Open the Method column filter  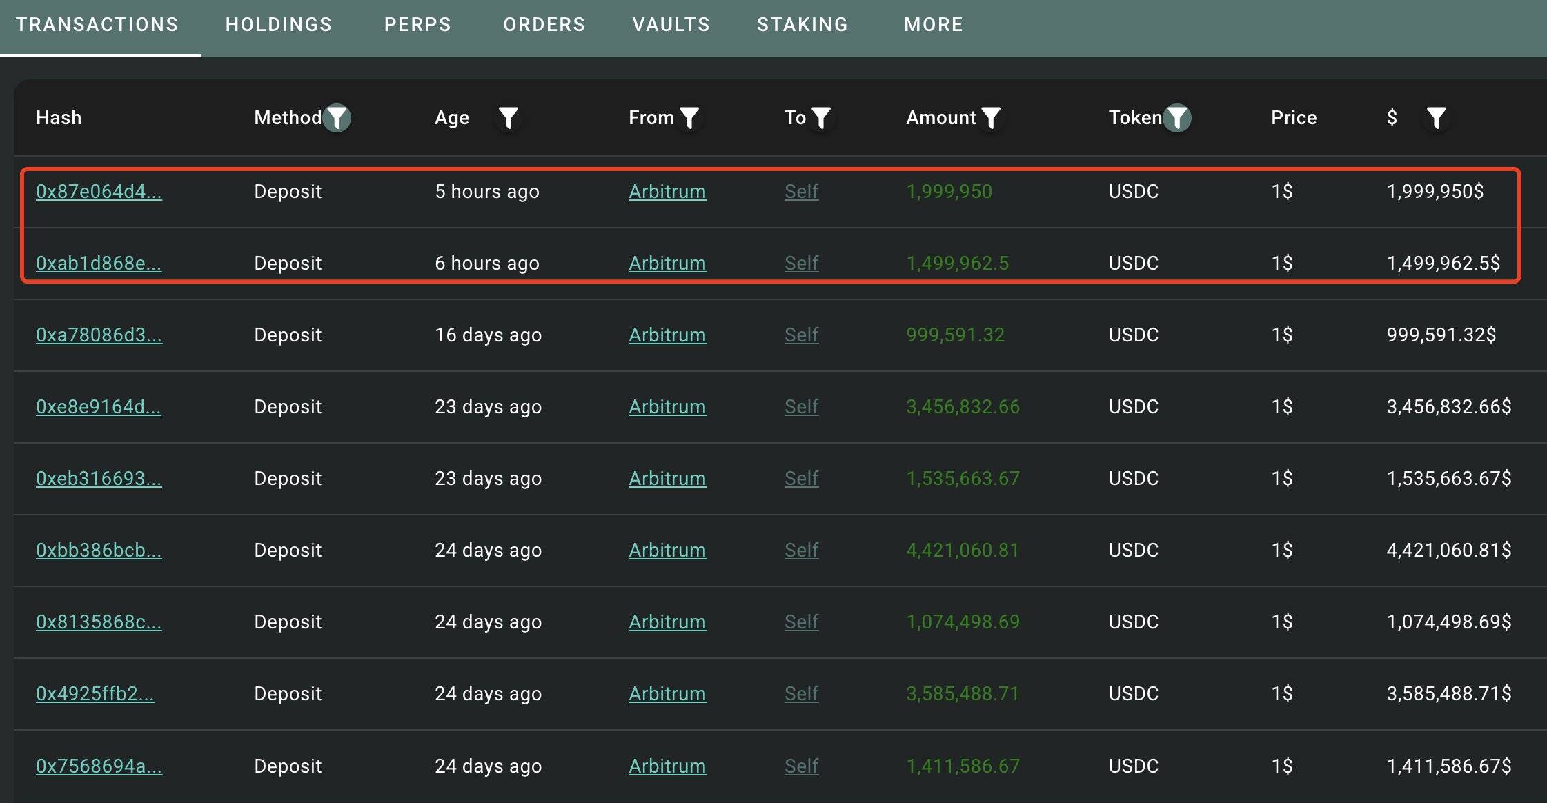click(337, 118)
